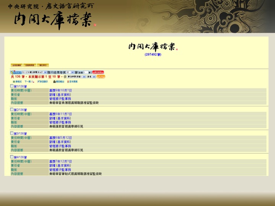Click date link 嘉慶8年5月12日
This screenshot has width=275, height=206.
point(60,138)
